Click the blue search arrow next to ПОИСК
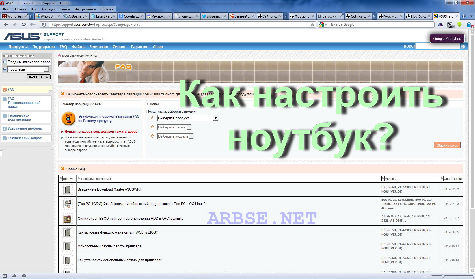This screenshot has width=475, height=279. tap(463, 47)
